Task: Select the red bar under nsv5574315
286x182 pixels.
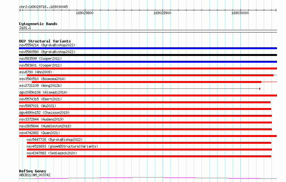Action: 145,102
